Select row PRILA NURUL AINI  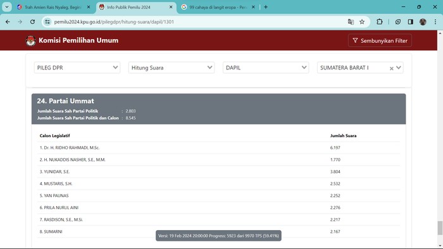(x=219, y=207)
